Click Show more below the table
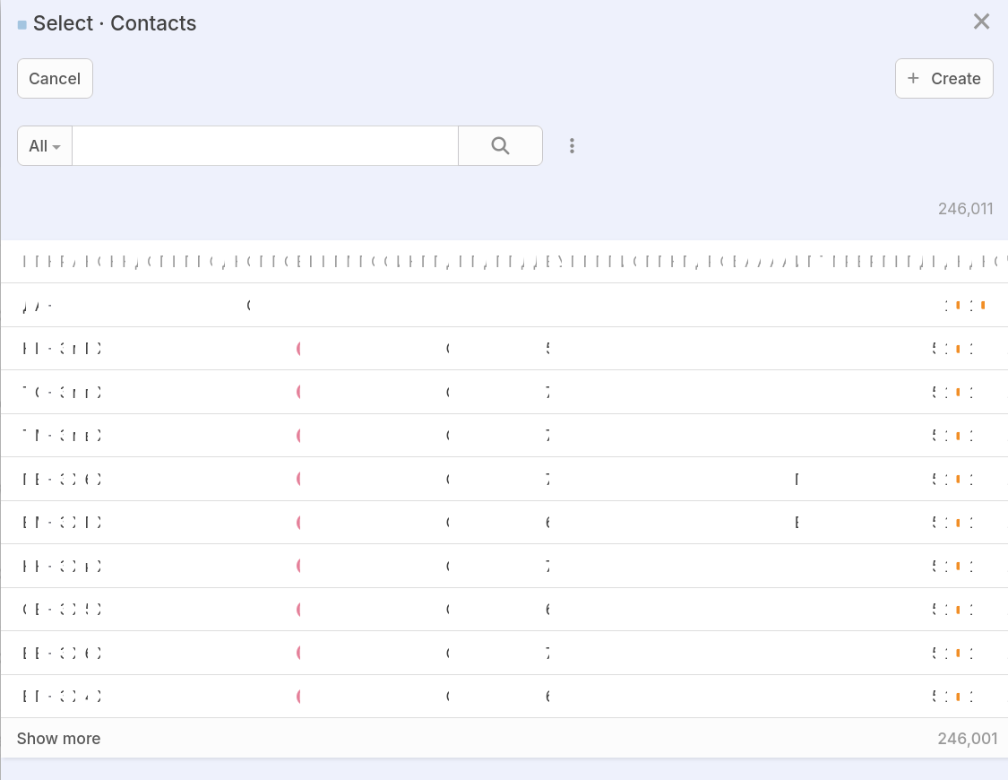 (x=58, y=739)
